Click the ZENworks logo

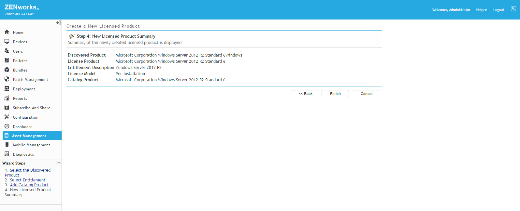[x=22, y=7]
